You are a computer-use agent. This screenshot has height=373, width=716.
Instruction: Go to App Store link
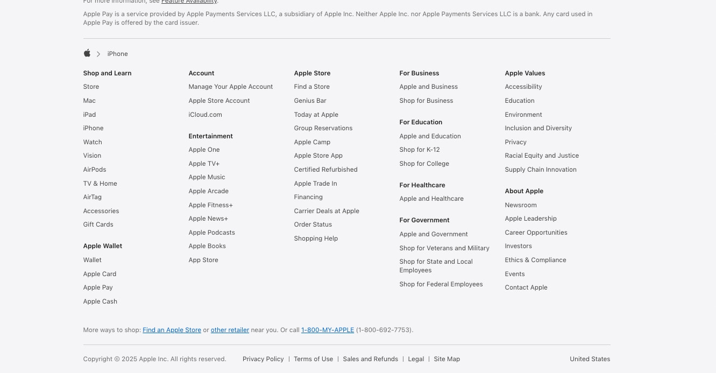203,260
